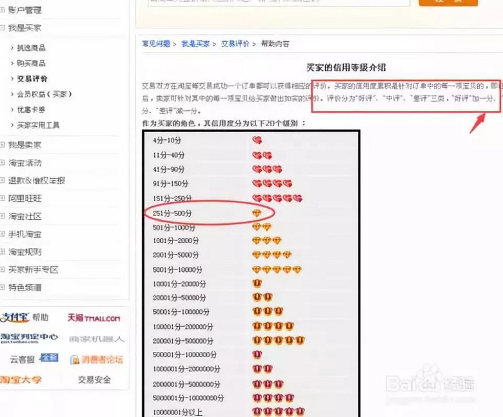Select 交易评价 in the sidebar
503x417 pixels.
[x=32, y=79]
